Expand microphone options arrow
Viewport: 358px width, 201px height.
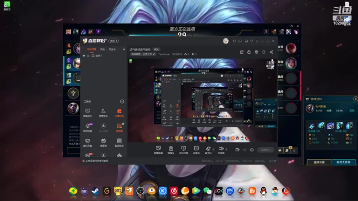(213, 149)
